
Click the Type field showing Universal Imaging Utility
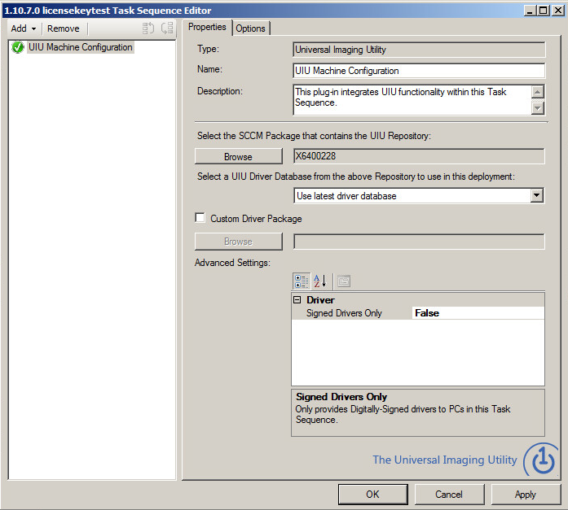[x=419, y=50]
